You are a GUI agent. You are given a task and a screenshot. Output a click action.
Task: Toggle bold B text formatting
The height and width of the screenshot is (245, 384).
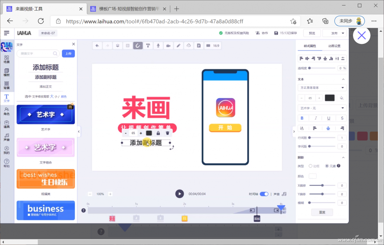tap(302, 118)
